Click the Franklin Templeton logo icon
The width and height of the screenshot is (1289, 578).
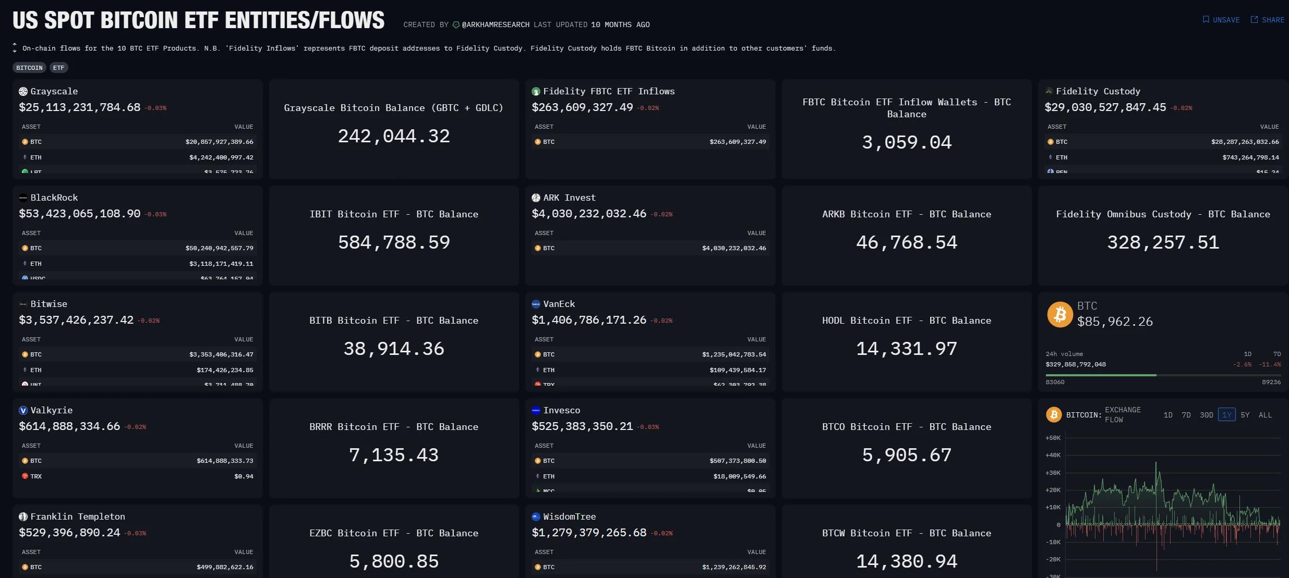click(23, 517)
